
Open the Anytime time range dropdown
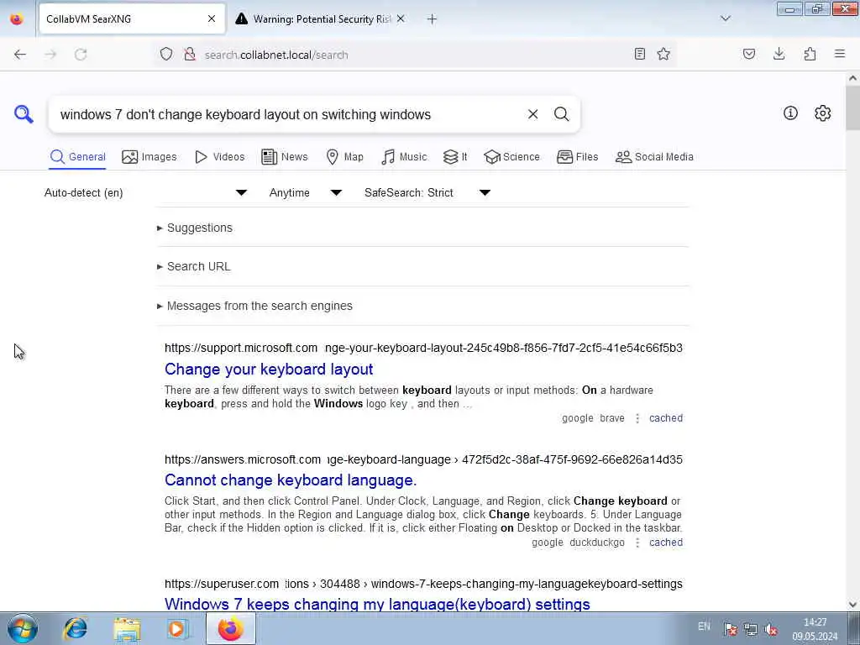coord(306,192)
